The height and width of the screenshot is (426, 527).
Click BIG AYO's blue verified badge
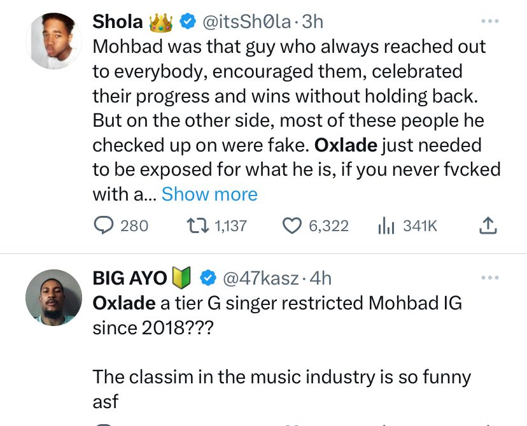point(207,278)
